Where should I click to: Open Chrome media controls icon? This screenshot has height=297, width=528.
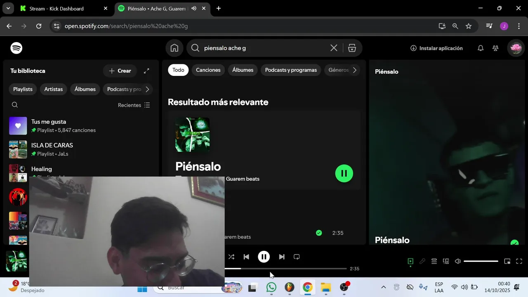pyautogui.click(x=489, y=26)
